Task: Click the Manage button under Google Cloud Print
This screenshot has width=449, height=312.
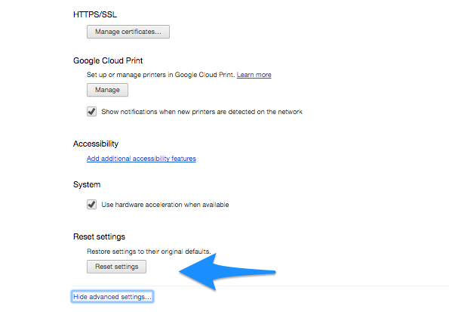Action: 107,90
